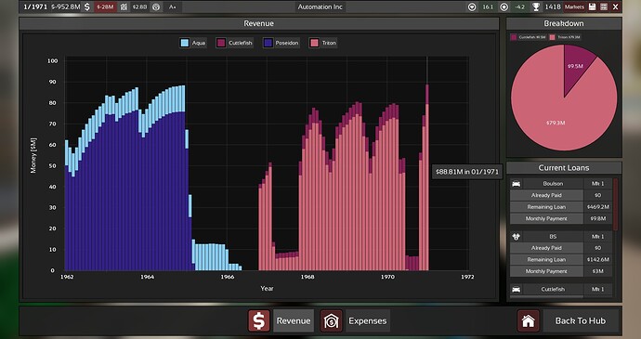Open the Markets button in top bar

pyautogui.click(x=574, y=7)
